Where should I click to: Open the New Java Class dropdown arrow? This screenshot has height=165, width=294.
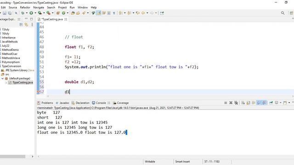68,13
